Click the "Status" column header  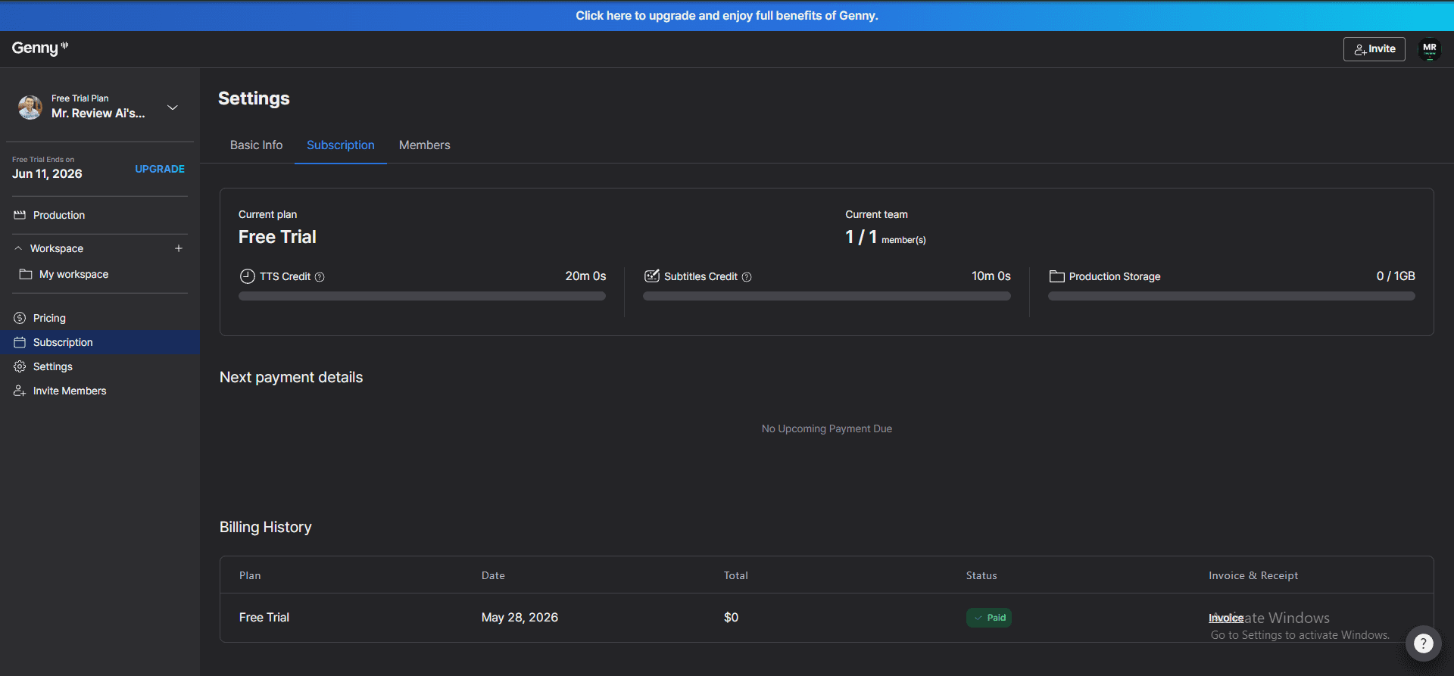(x=981, y=575)
